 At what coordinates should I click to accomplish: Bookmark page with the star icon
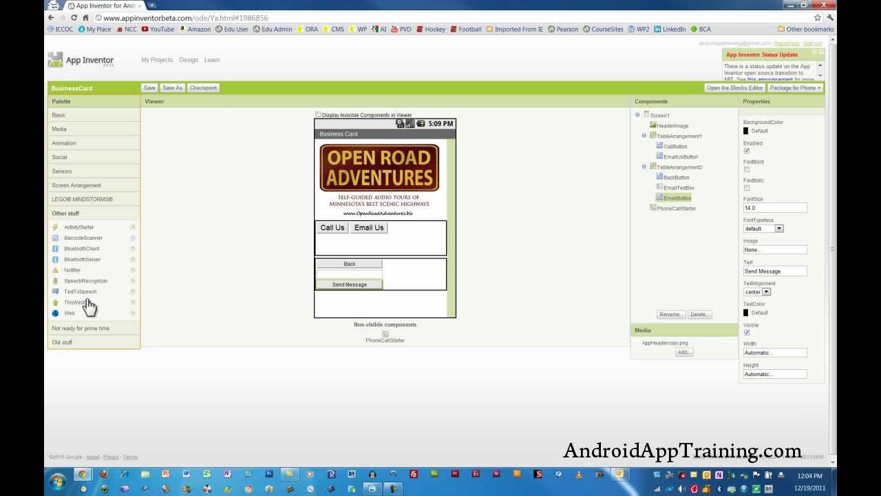[818, 18]
